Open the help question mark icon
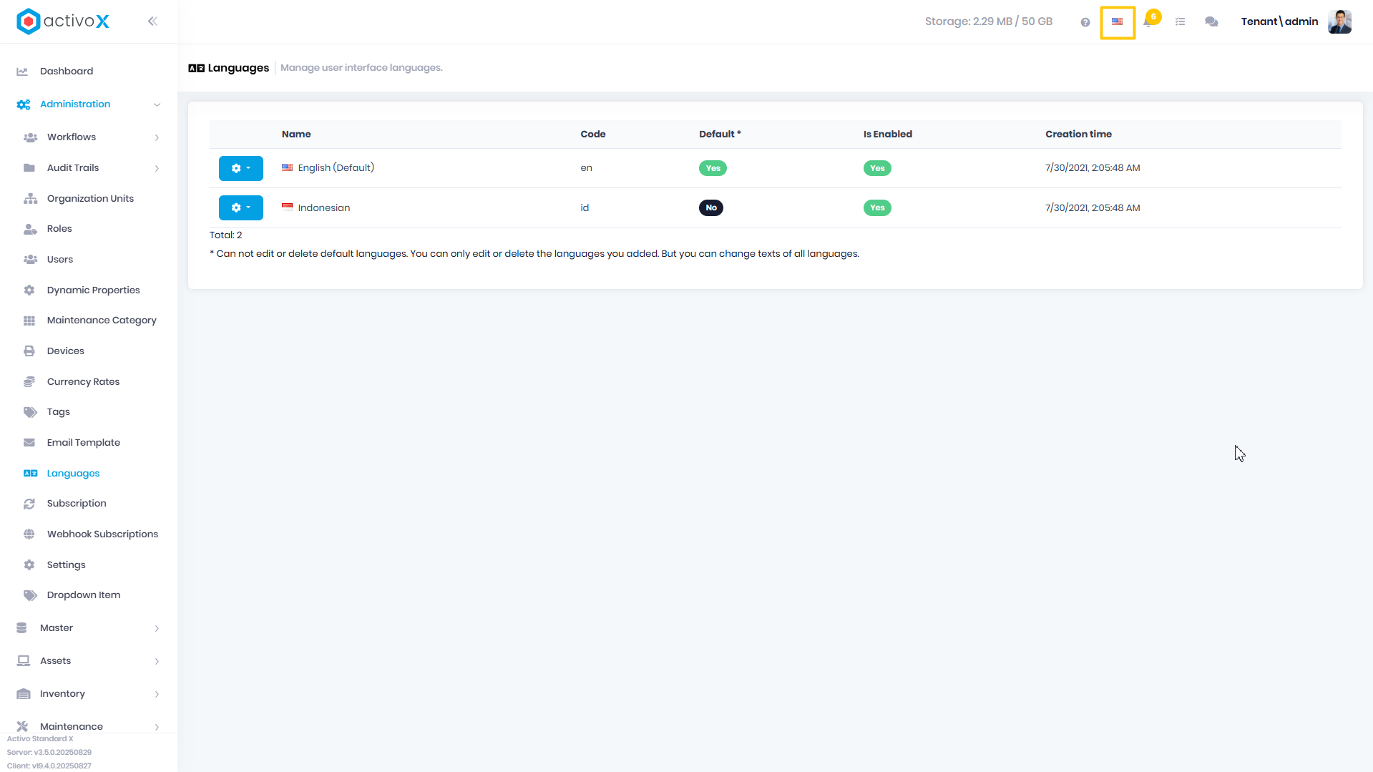 coord(1085,22)
